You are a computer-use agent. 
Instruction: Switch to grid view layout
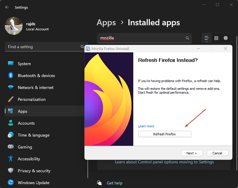click(216, 38)
